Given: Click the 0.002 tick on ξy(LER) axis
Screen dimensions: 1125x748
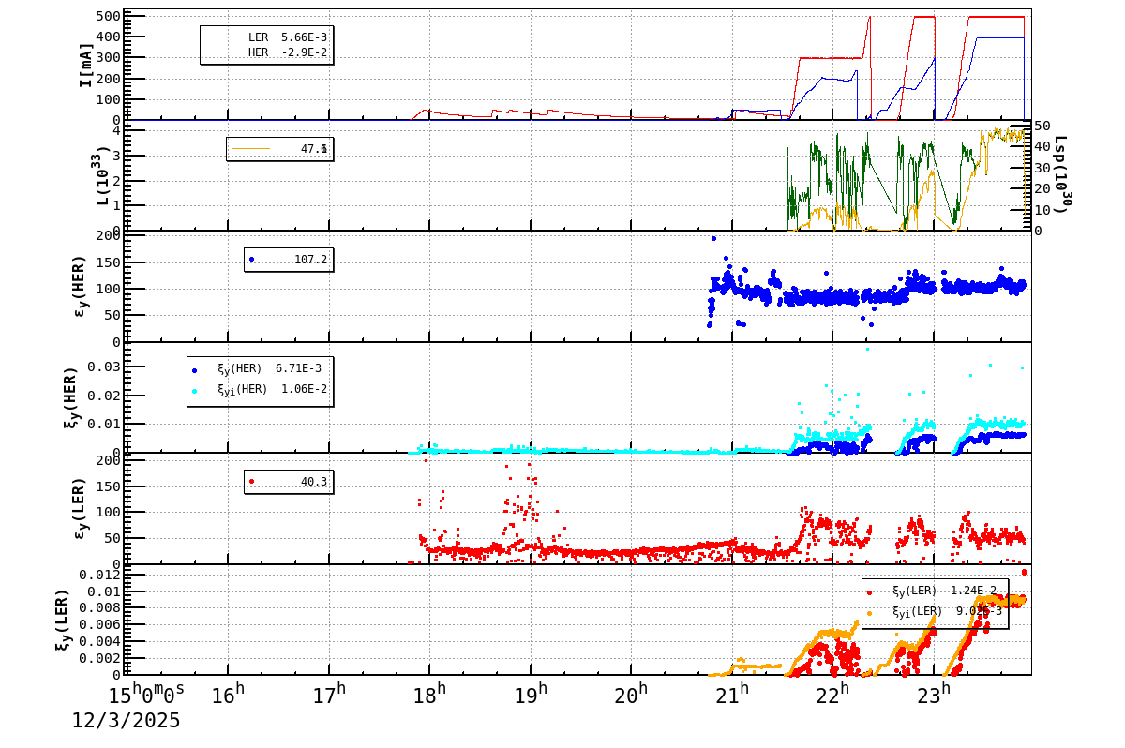Looking at the screenshot, I should [100, 658].
